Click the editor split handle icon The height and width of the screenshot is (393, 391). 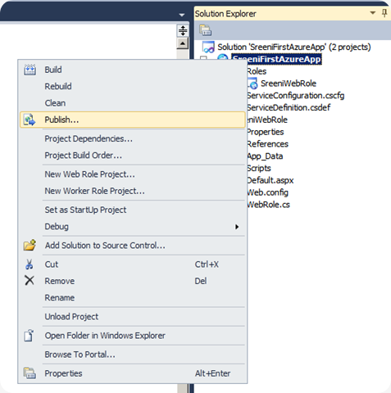click(x=183, y=30)
